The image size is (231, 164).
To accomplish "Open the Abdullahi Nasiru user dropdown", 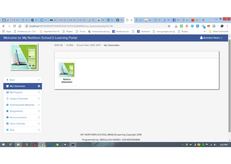I will [x=211, y=38].
